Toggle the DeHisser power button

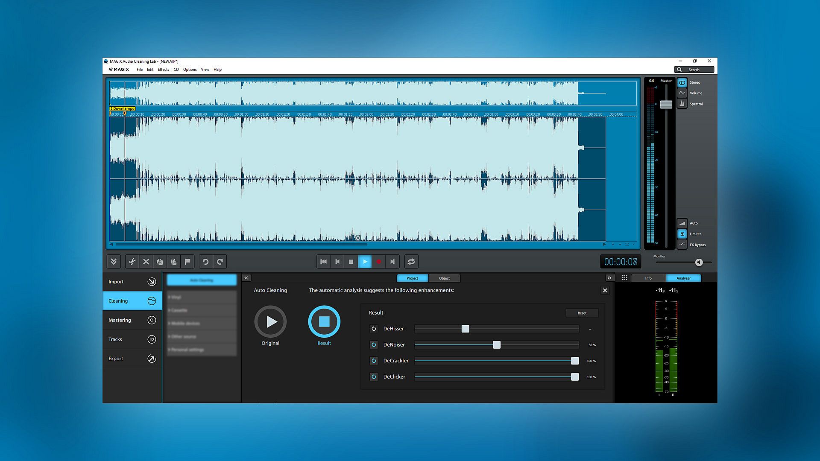pos(374,329)
